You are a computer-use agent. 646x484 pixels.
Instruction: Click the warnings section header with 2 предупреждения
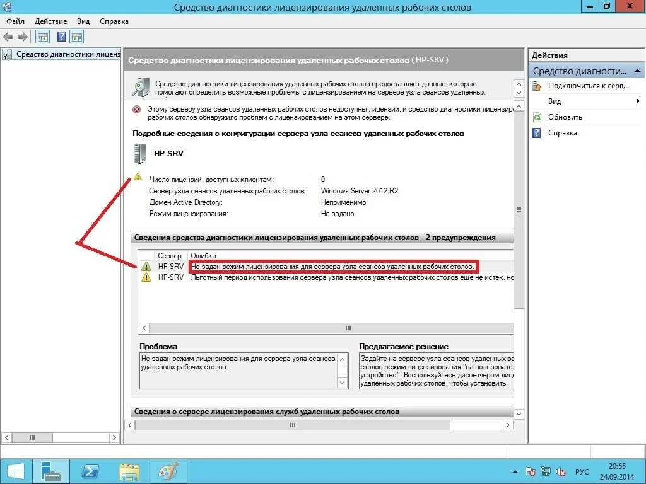322,238
